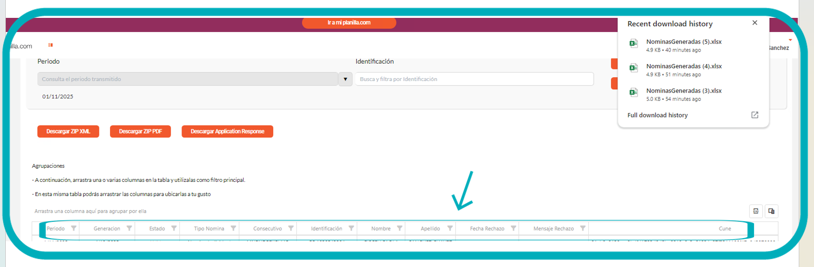Click the Identificación search input field
The height and width of the screenshot is (267, 814).
(x=474, y=79)
